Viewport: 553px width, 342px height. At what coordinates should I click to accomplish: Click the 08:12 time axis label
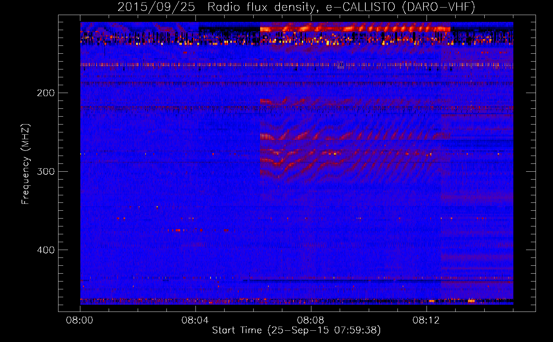(x=426, y=320)
